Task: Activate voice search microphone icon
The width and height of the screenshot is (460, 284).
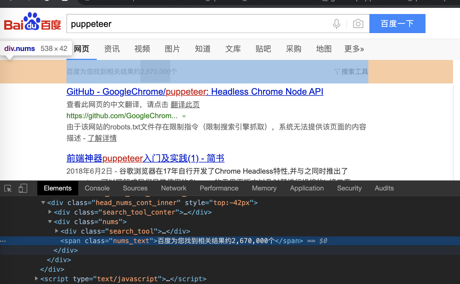Action: (x=336, y=24)
